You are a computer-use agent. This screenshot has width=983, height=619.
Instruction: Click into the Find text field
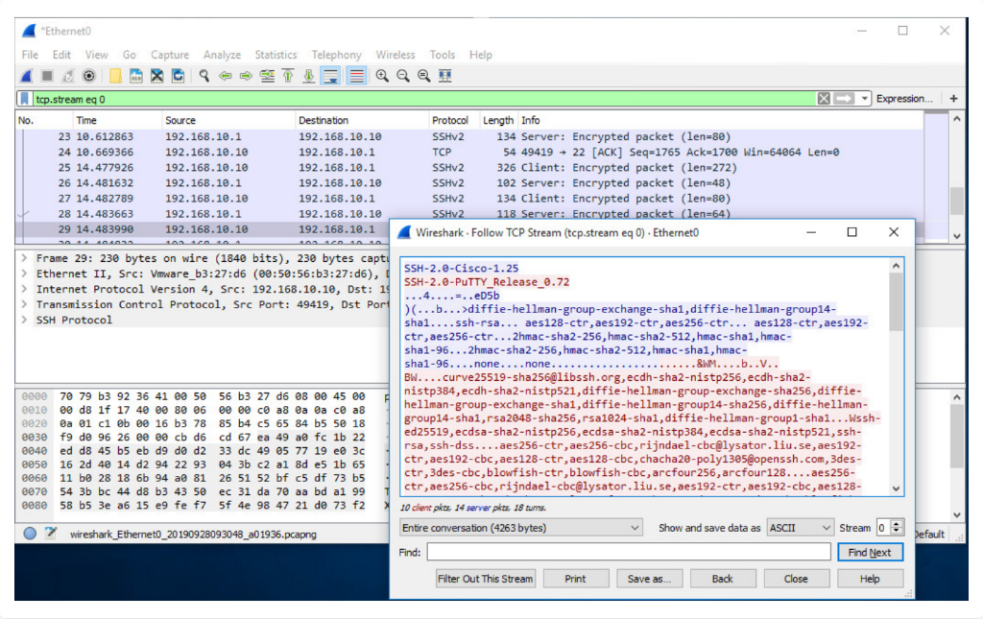tap(629, 552)
